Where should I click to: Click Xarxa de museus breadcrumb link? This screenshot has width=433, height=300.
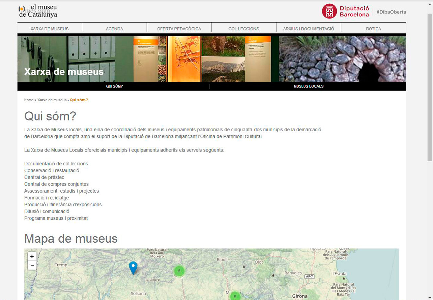[52, 100]
